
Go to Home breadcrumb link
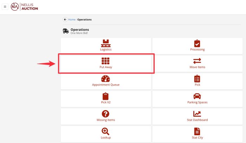72,20
